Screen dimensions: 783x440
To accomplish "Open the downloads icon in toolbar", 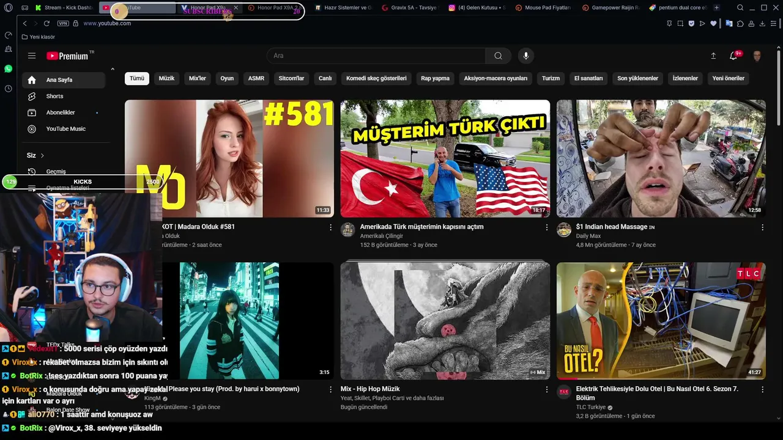I will click(x=762, y=23).
